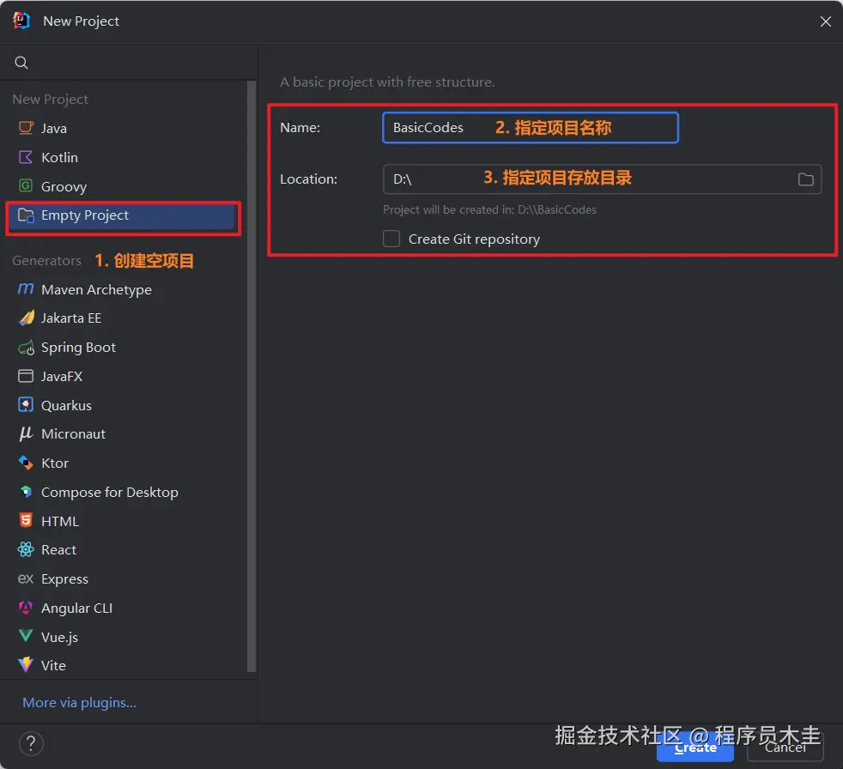Close the New Project dialog

point(825,21)
